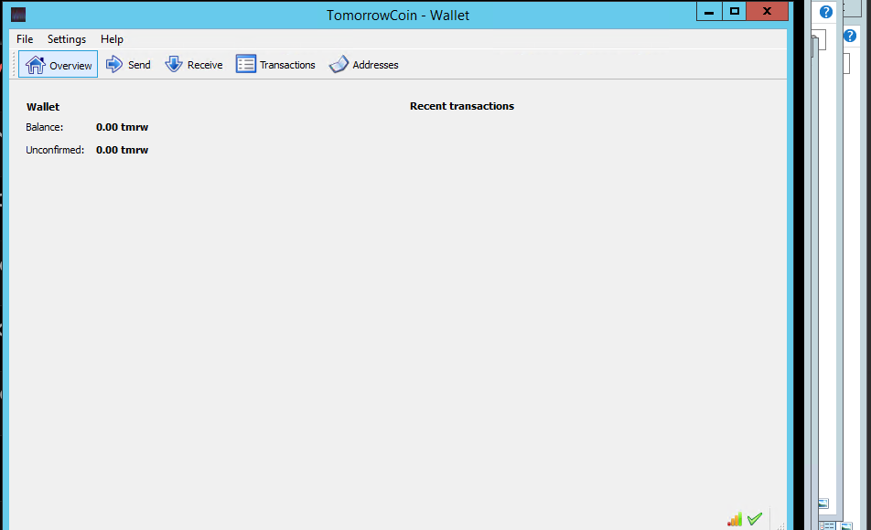The width and height of the screenshot is (871, 530).
Task: Click the lower blue help icon in background window
Action: point(850,36)
